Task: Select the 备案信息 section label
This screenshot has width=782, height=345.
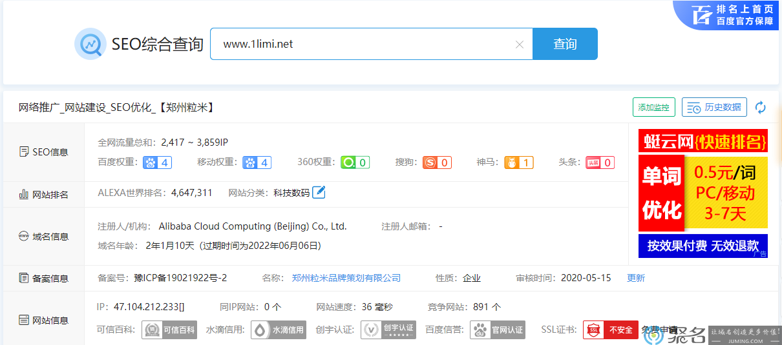Action: (x=43, y=279)
